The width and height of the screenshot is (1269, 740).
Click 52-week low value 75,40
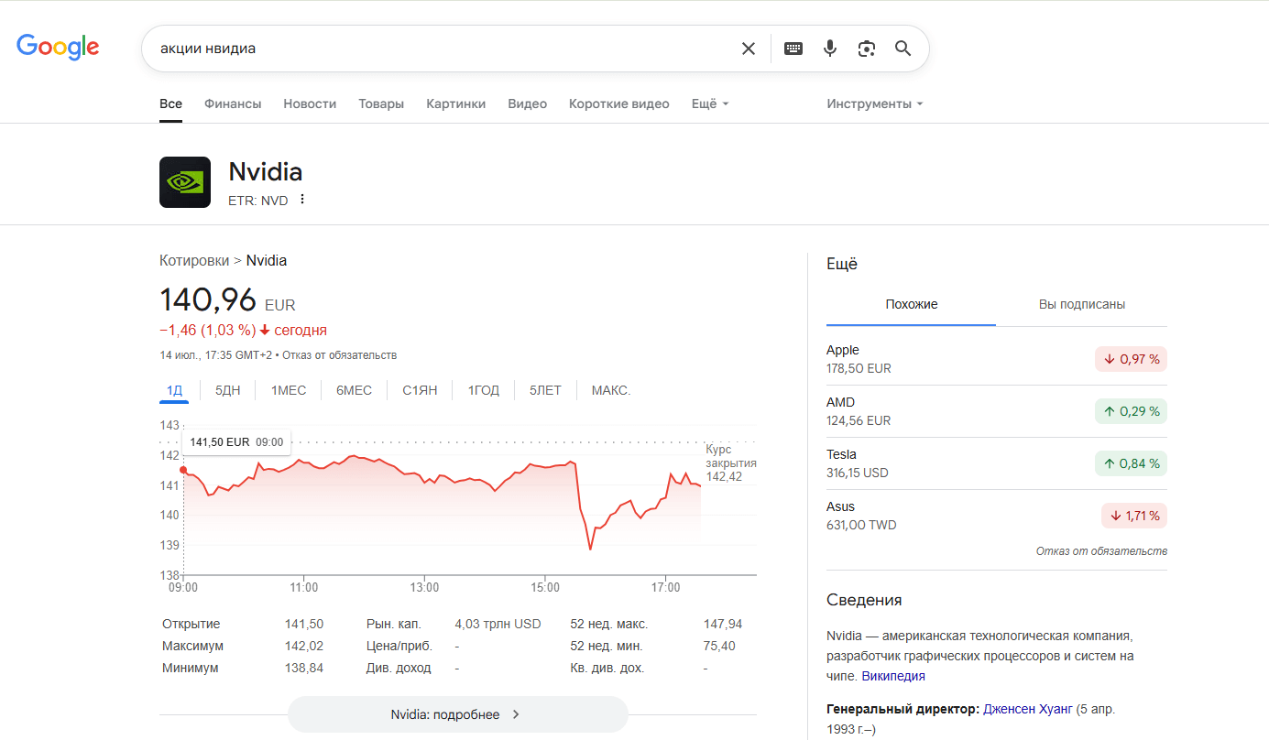pos(719,647)
